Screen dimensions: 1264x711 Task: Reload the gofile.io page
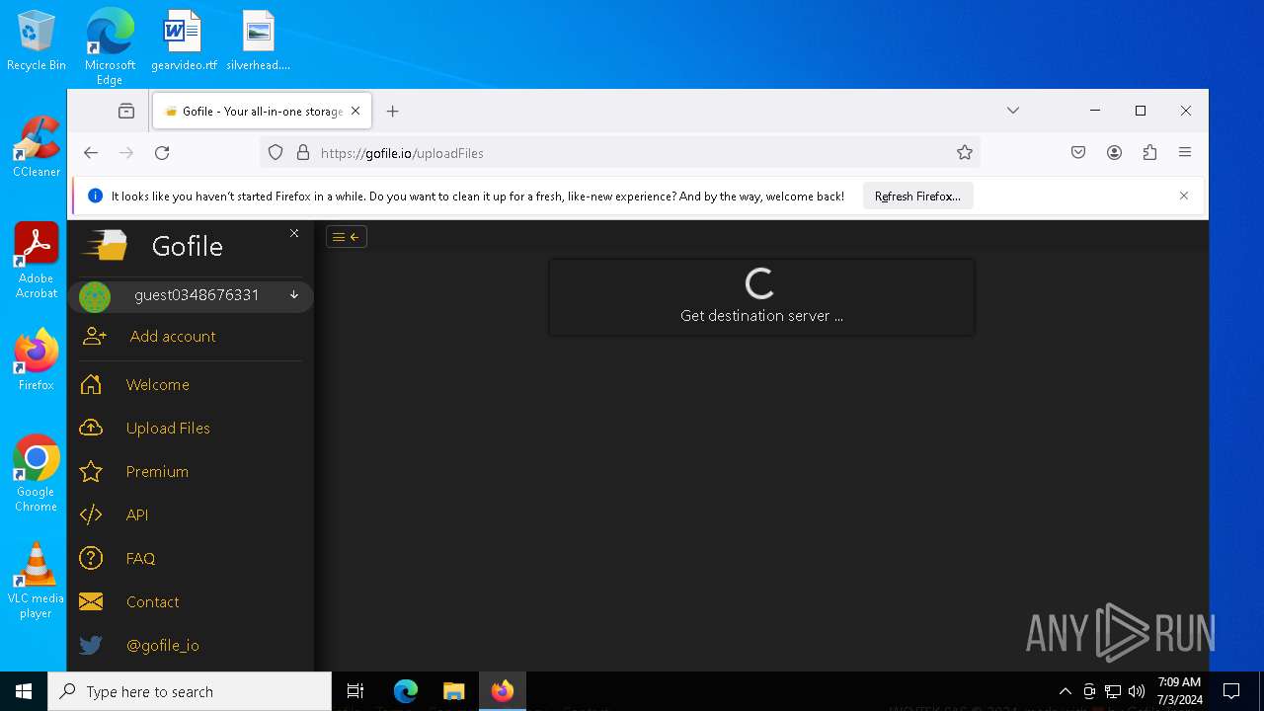pyautogui.click(x=162, y=152)
